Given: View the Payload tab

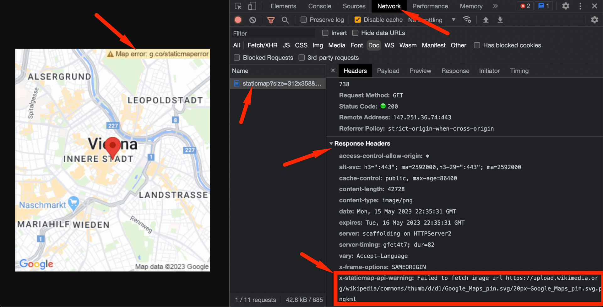Looking at the screenshot, I should [x=388, y=71].
